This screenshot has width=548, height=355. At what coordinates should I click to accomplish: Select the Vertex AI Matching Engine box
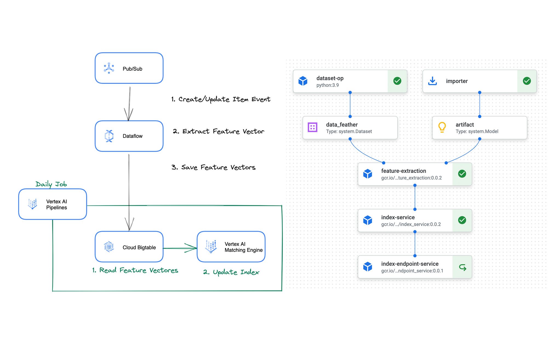coord(231,247)
